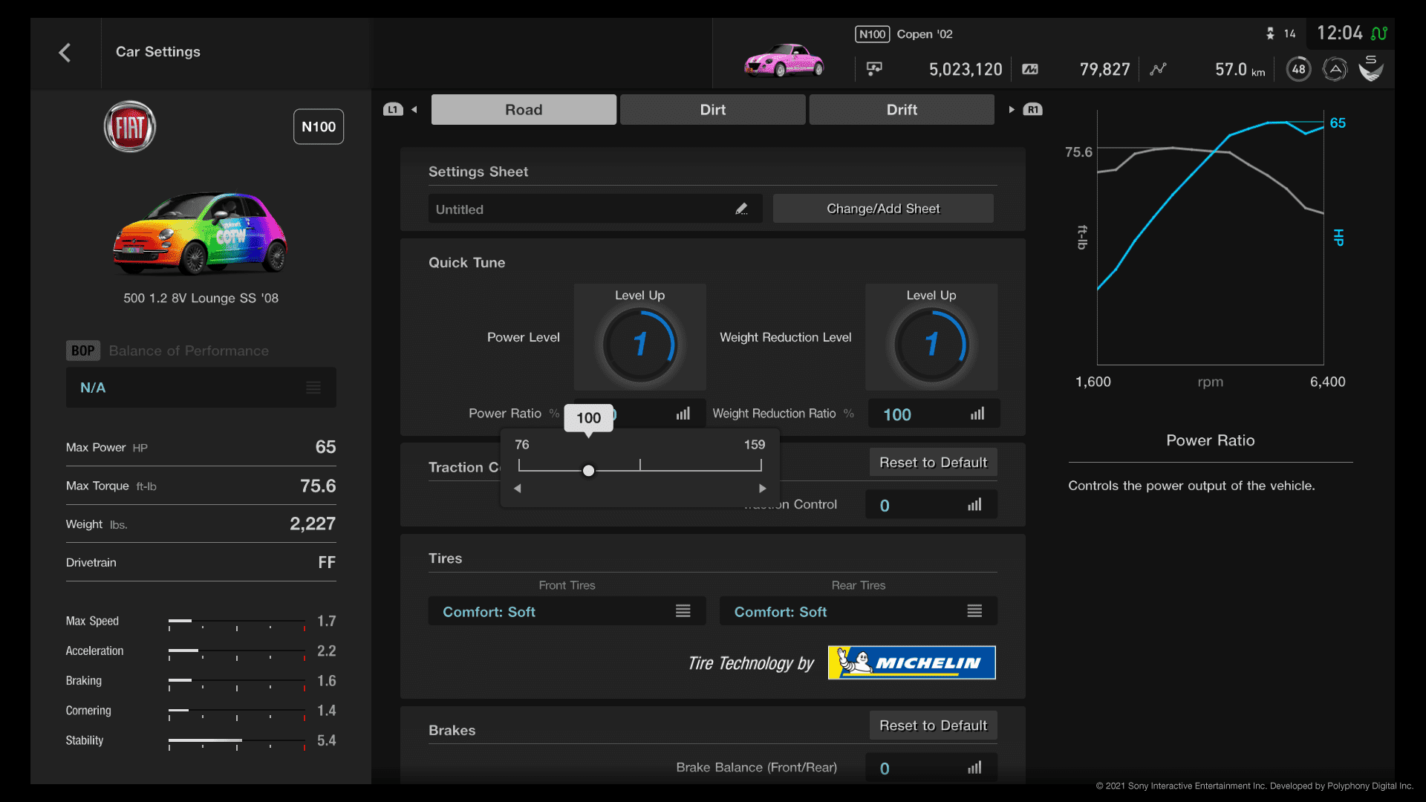Screen dimensions: 1426x802
Task: Select the Fiat brand logo icon
Action: pos(128,126)
